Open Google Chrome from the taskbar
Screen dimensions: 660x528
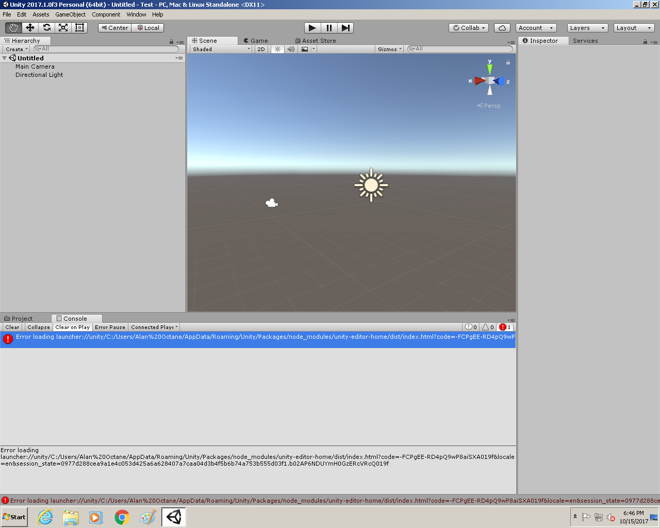pos(122,517)
